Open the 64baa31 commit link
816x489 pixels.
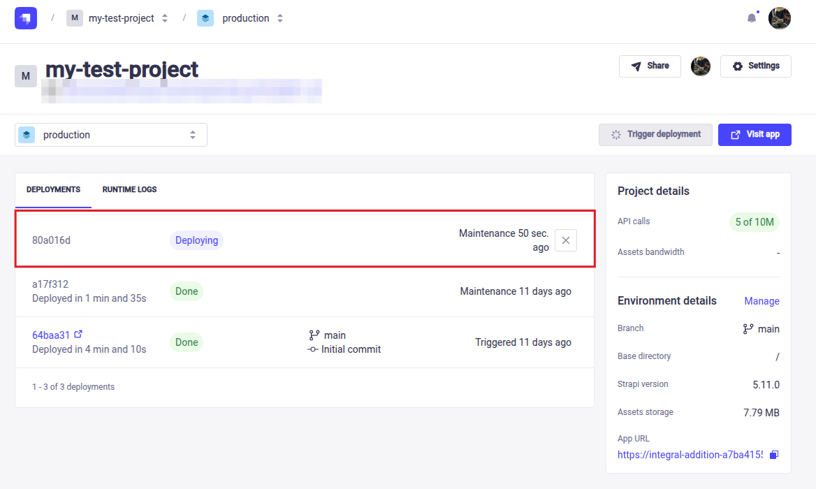click(x=51, y=335)
